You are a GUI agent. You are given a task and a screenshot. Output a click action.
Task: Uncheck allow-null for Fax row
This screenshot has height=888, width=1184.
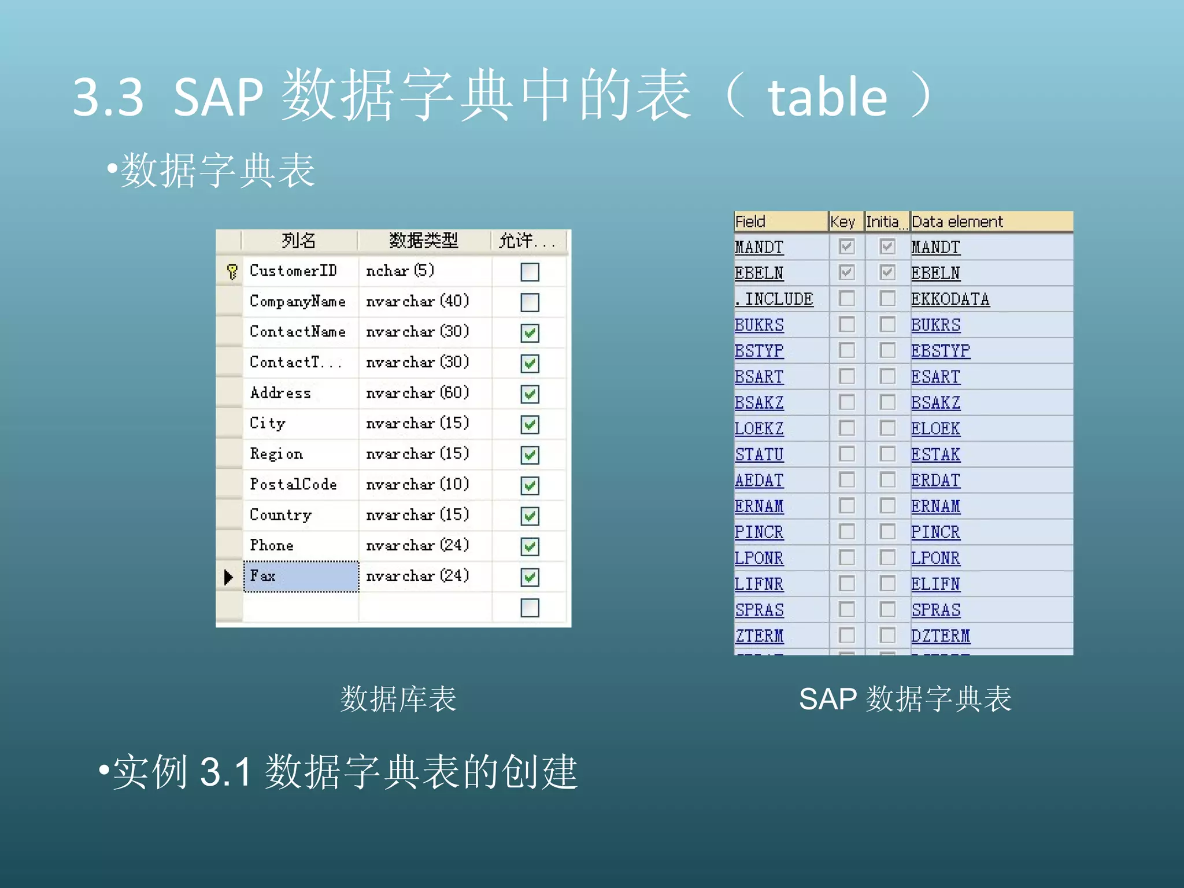tap(530, 577)
